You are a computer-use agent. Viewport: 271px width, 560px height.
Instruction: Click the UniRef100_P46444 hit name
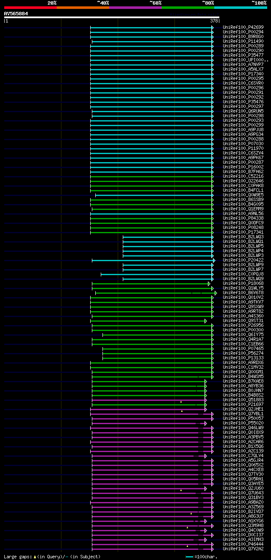tap(243, 544)
